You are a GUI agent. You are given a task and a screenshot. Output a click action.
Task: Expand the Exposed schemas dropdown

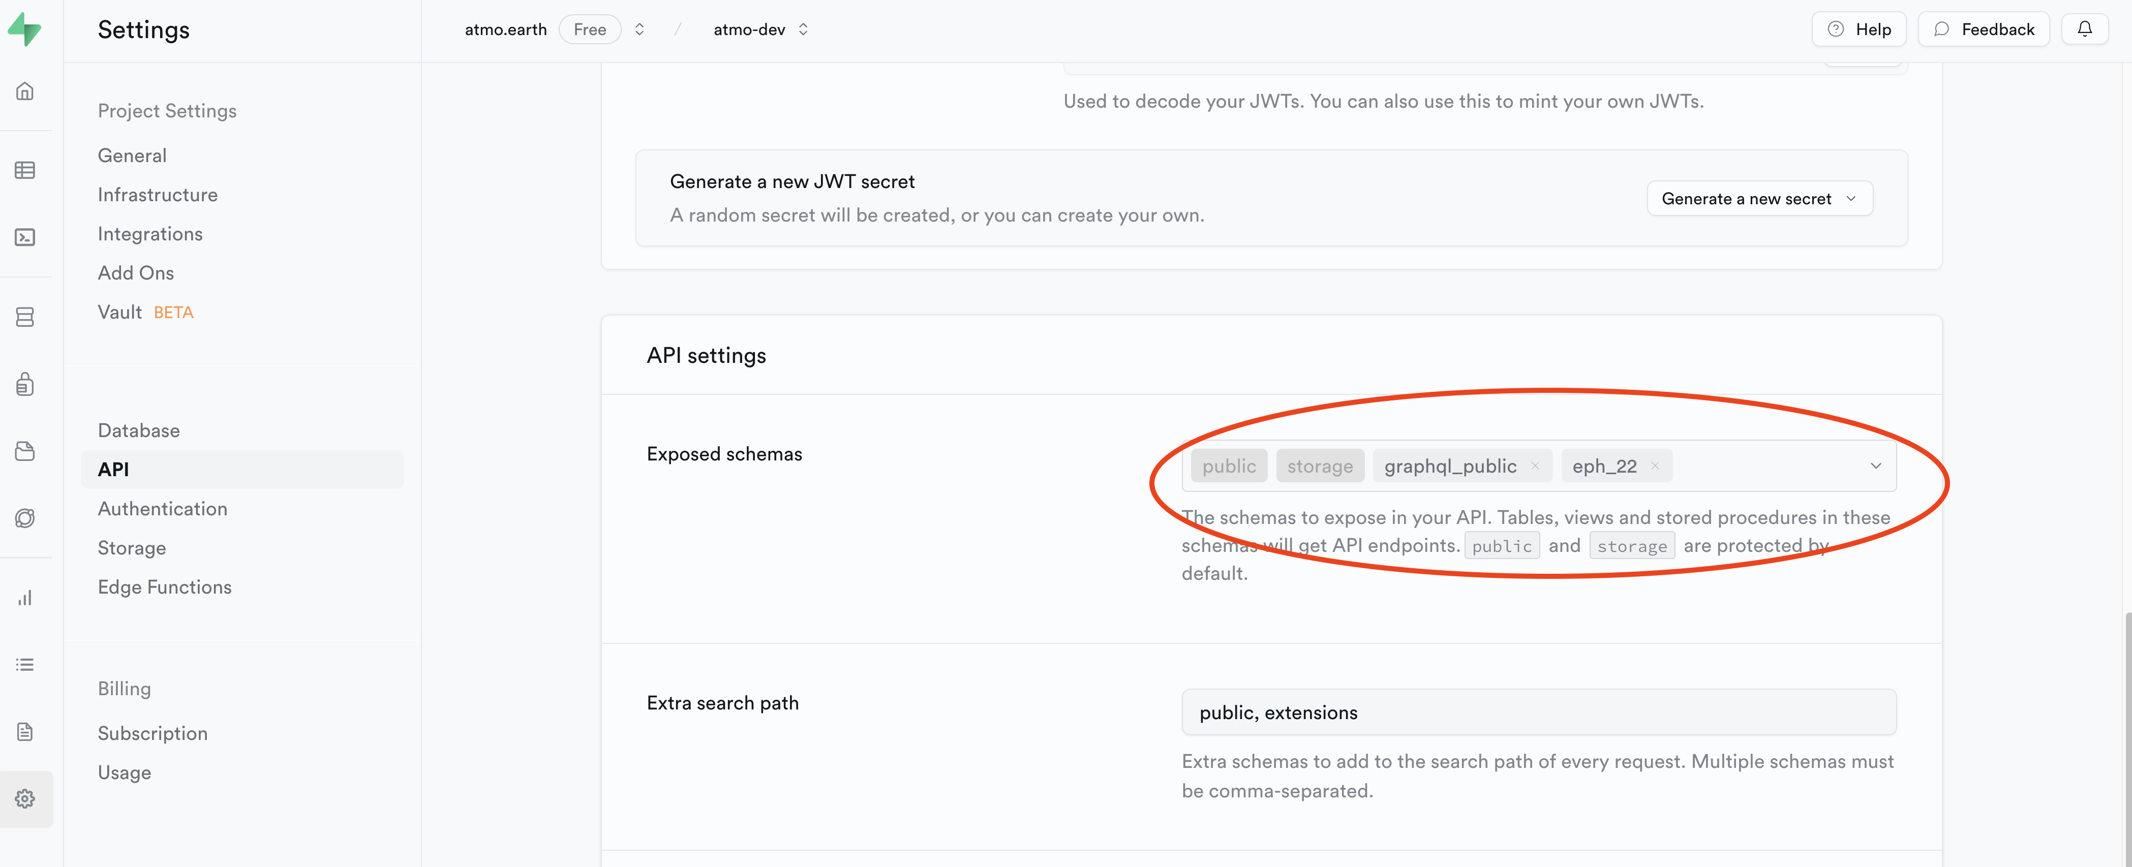click(1875, 466)
